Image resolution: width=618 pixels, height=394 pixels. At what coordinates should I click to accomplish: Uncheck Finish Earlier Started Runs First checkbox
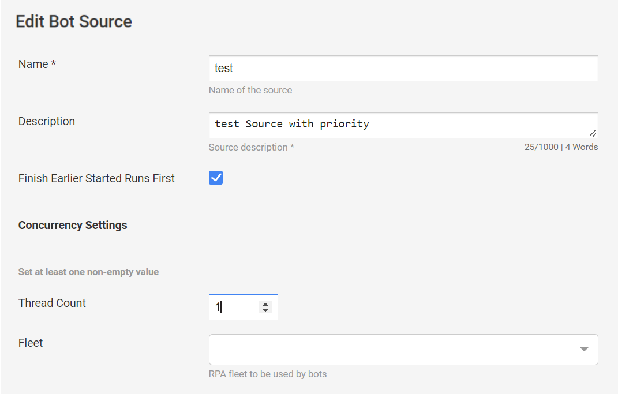[216, 178]
